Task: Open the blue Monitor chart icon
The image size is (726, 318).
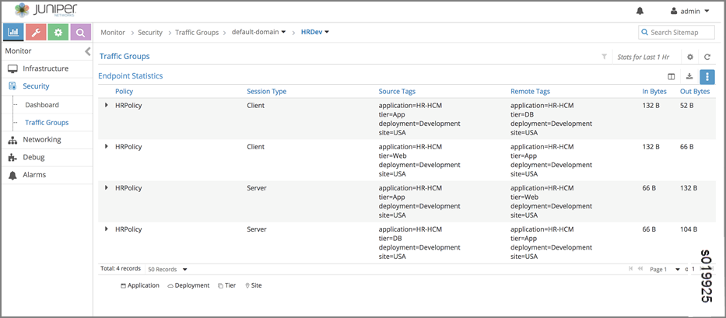Action: pyautogui.click(x=13, y=32)
